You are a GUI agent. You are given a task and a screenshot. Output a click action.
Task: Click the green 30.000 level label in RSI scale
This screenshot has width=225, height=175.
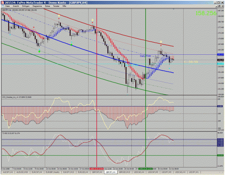[x=221, y=155]
